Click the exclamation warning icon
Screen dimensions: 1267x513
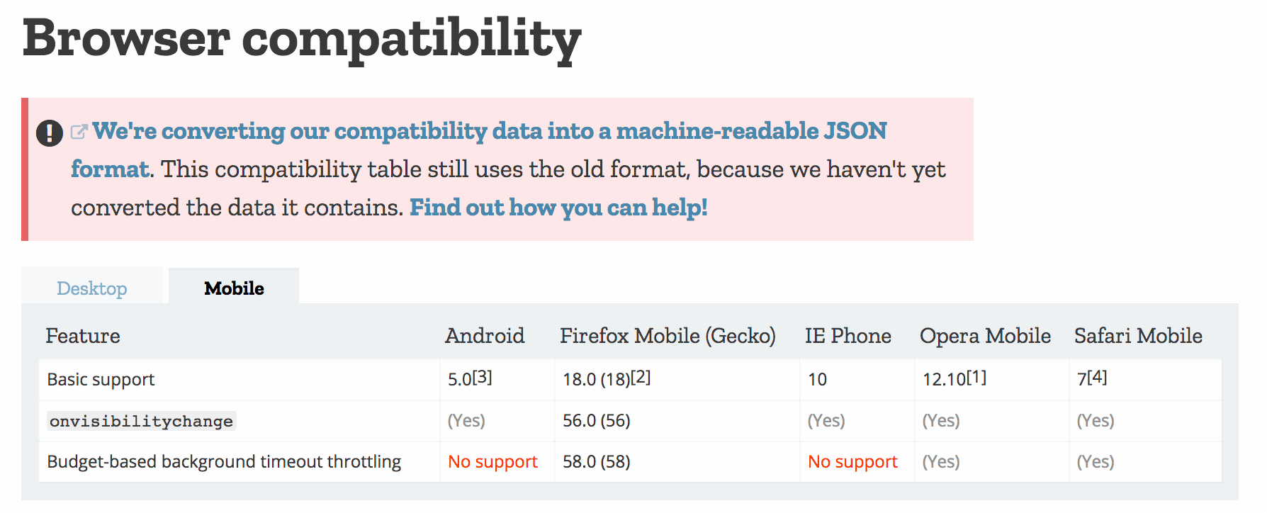click(50, 133)
